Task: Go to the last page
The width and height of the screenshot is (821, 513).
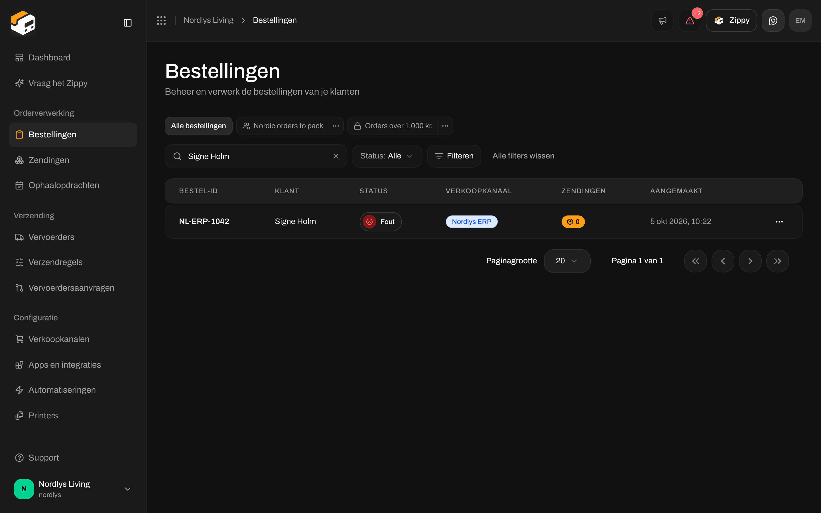Action: [777, 261]
